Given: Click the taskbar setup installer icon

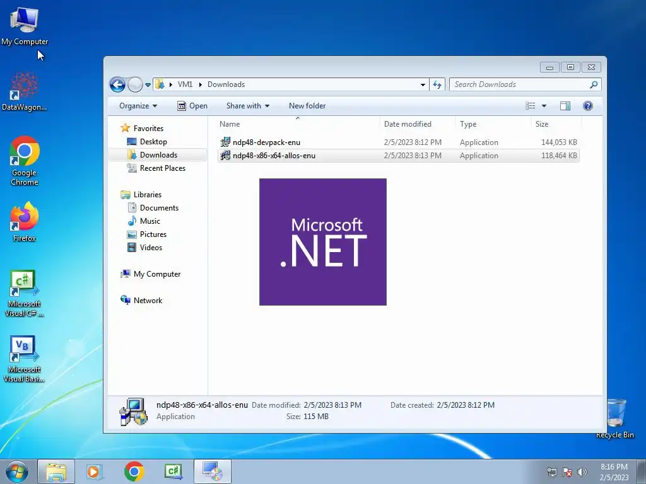Looking at the screenshot, I should click(x=213, y=471).
